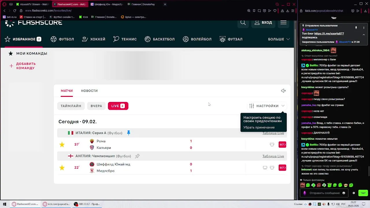
Task: Go to the ФУТЗАЛ sport tab
Action: (231, 39)
